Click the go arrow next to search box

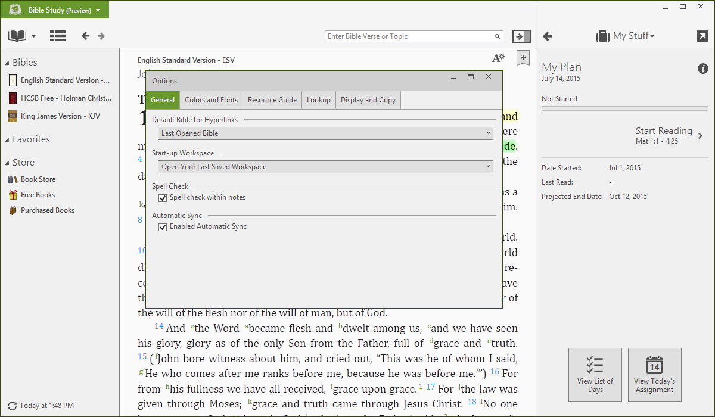point(521,36)
